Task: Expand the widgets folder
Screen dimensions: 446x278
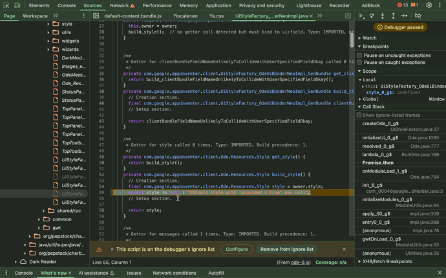Action: (x=48, y=41)
